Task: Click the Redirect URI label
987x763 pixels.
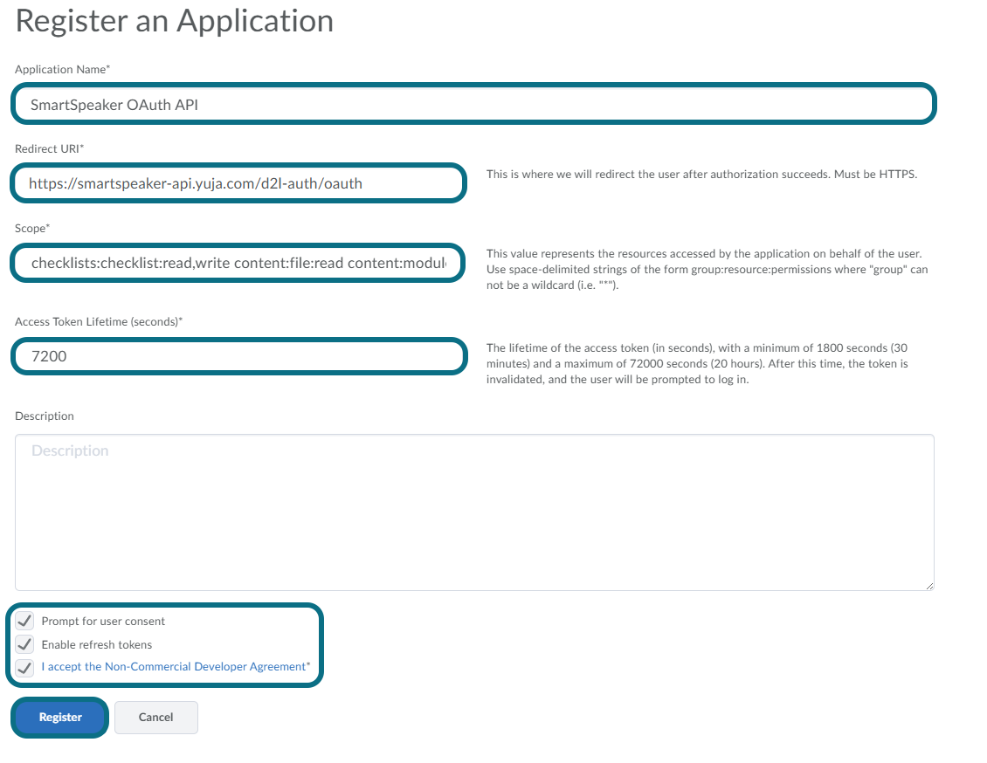Action: 44,148
